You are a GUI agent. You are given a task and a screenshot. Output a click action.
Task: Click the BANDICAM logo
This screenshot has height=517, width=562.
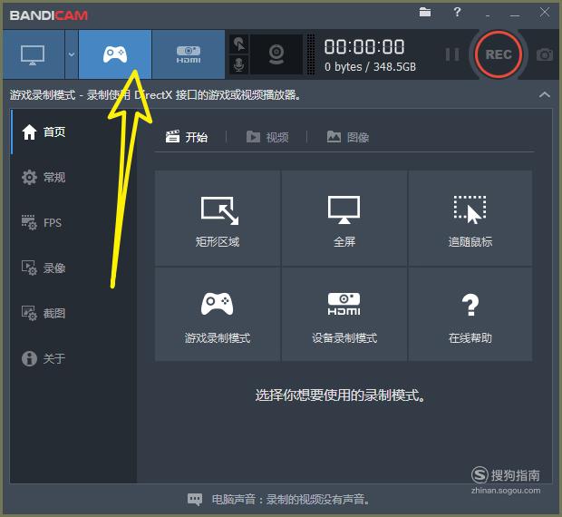click(49, 15)
